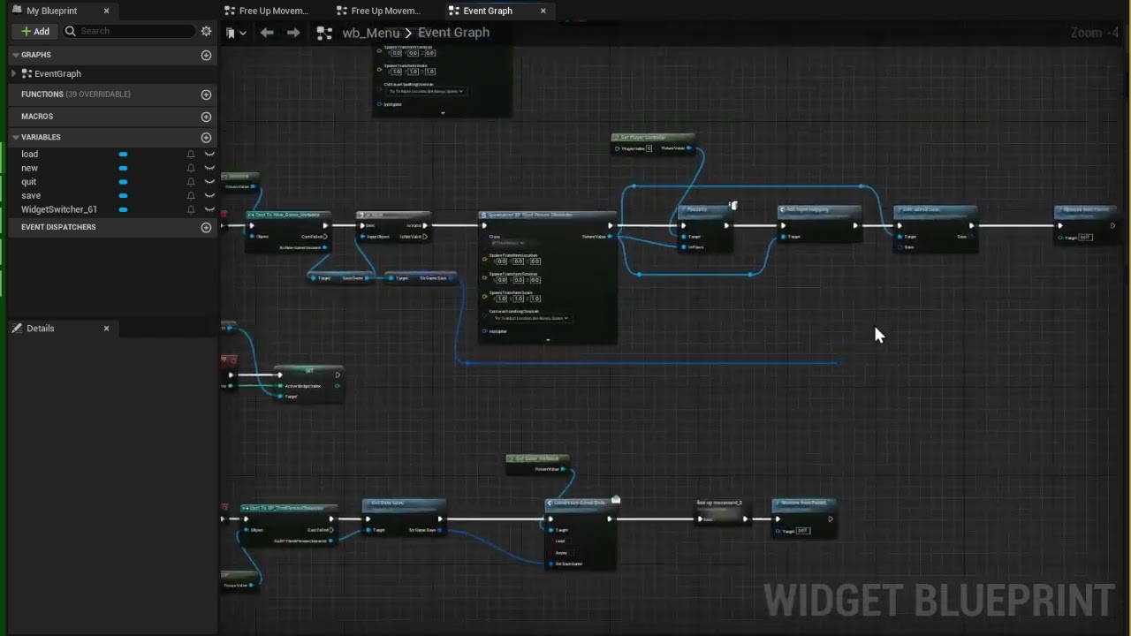Add a new event dispatcher with plus icon

pos(206,227)
